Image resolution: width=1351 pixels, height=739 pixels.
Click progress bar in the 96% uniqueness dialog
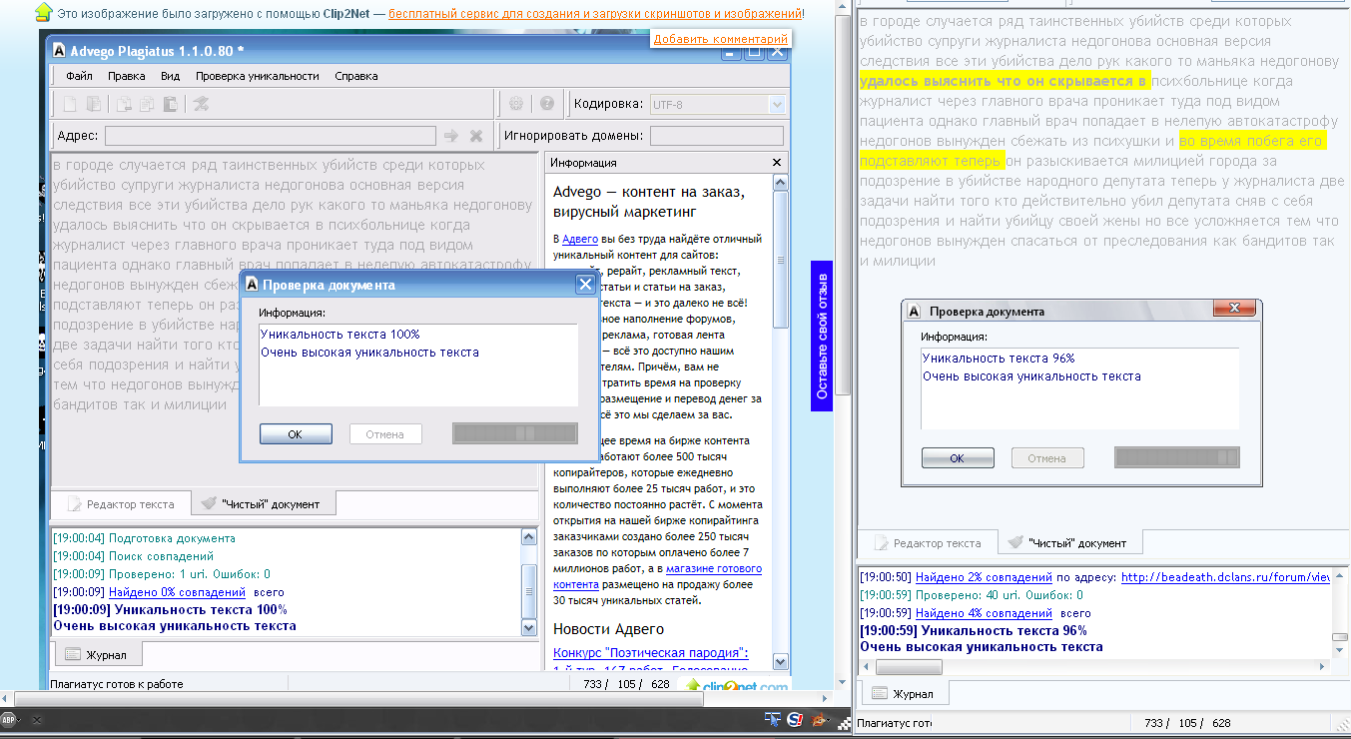pos(1177,458)
